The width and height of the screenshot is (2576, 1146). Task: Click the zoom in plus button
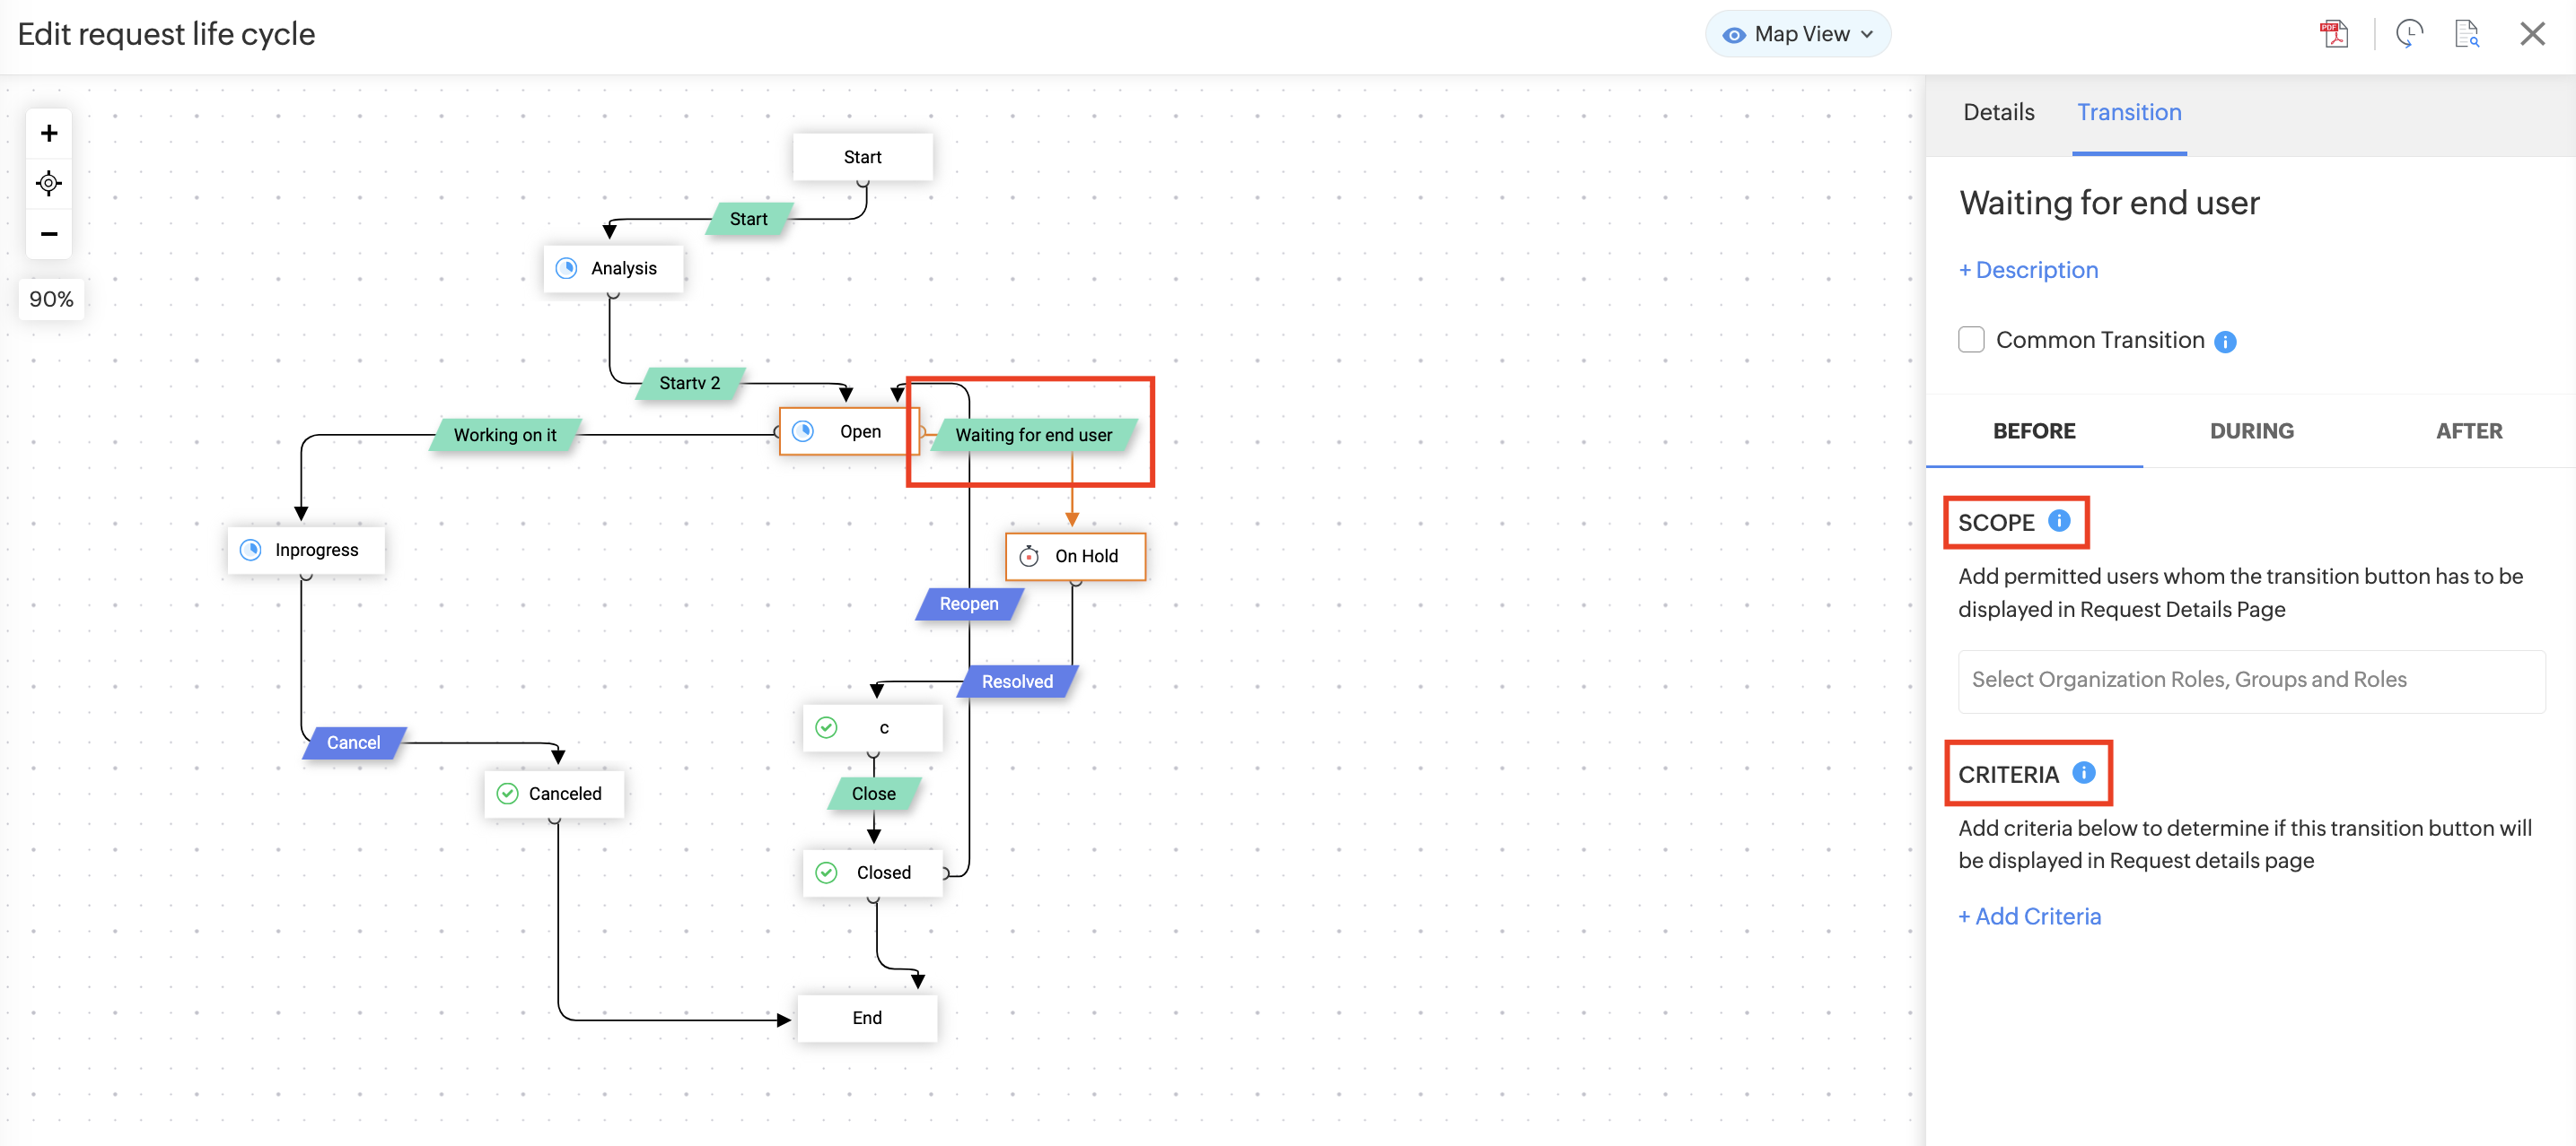coord(48,133)
